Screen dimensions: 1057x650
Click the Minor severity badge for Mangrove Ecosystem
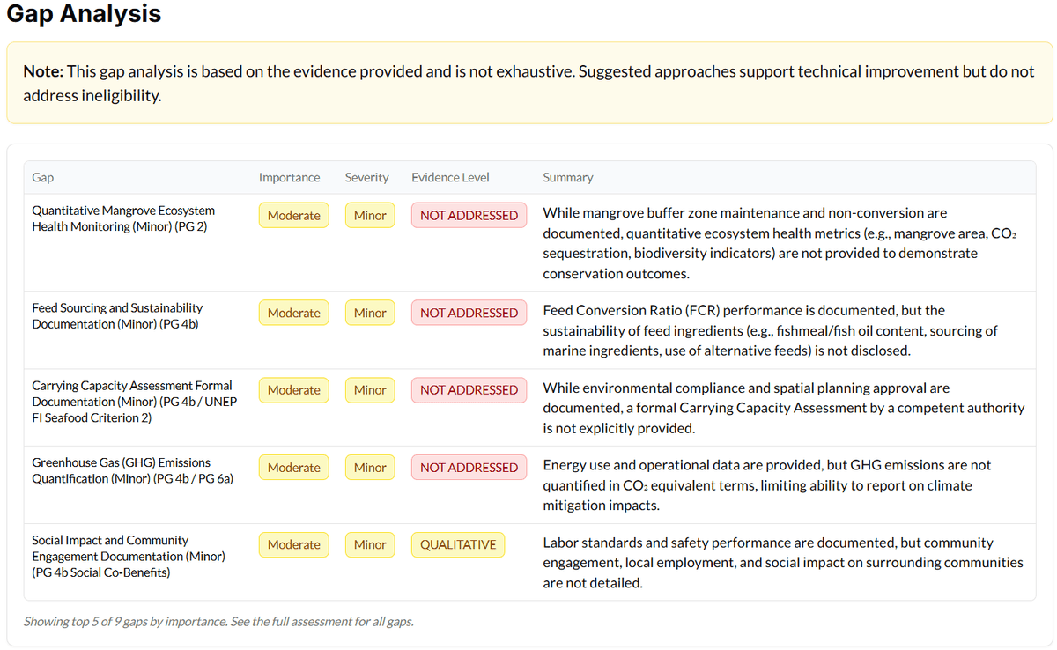370,216
